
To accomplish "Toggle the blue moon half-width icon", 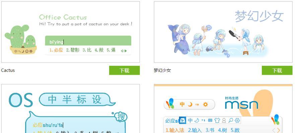I will [197, 120].
